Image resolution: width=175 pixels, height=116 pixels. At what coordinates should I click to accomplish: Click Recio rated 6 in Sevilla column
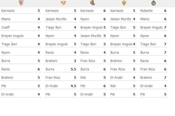click(5, 69)
